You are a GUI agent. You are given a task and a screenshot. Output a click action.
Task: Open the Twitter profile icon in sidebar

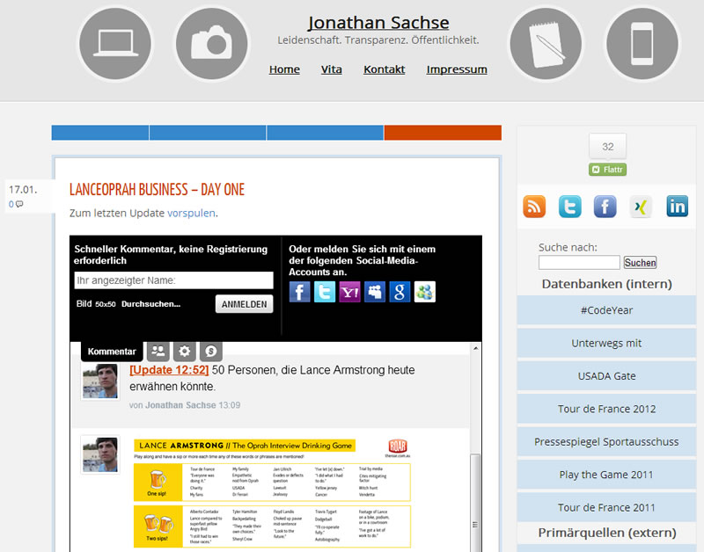tap(569, 207)
